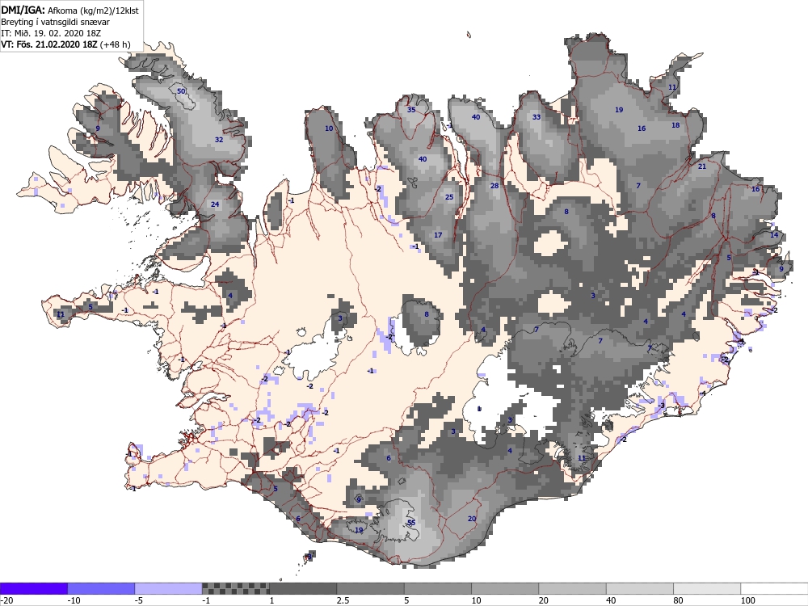
Task: Select the gray 2.5 to 5 legend swatch
Action: (x=371, y=588)
